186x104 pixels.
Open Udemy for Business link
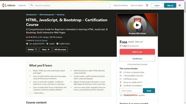tap(121, 5)
